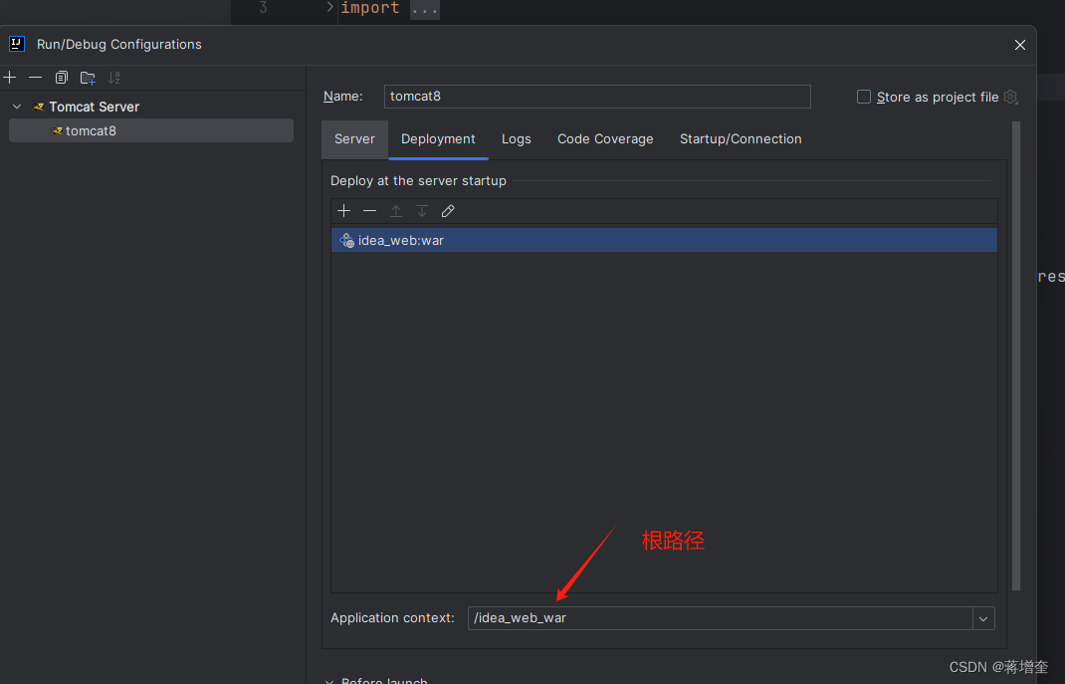The width and height of the screenshot is (1065, 684).
Task: Create a new configuration folder
Action: coord(88,78)
